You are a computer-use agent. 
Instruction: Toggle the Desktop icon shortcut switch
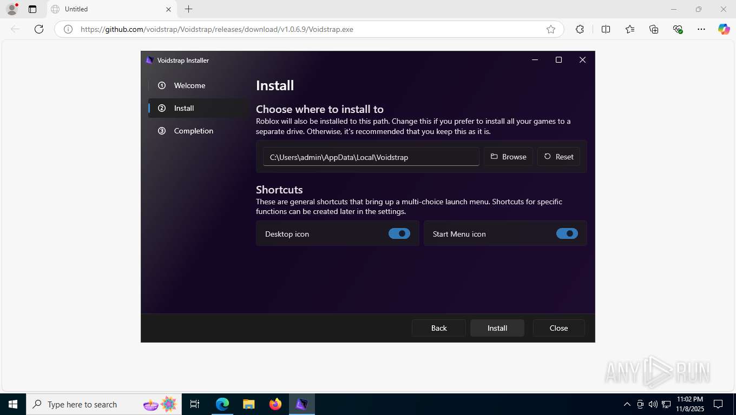pos(399,233)
